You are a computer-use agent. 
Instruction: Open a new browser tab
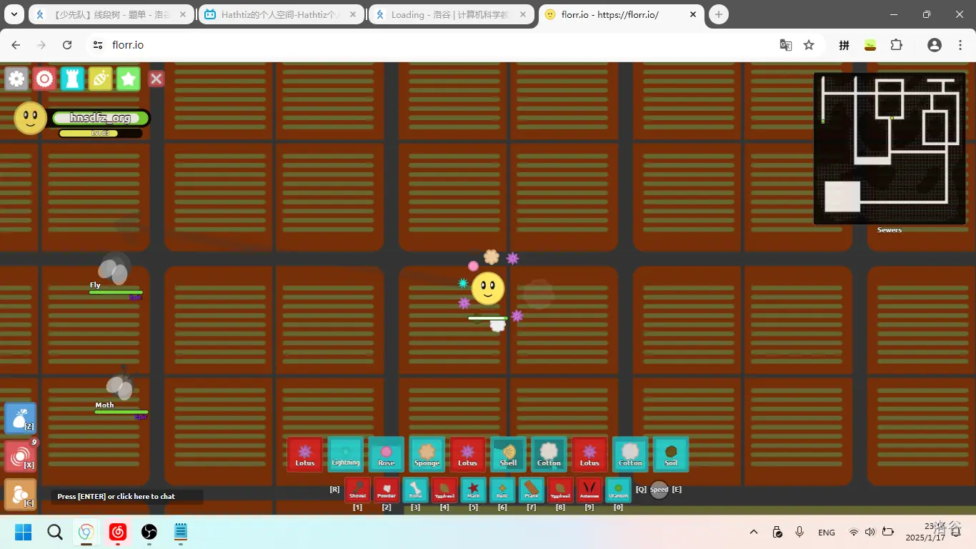(x=719, y=14)
